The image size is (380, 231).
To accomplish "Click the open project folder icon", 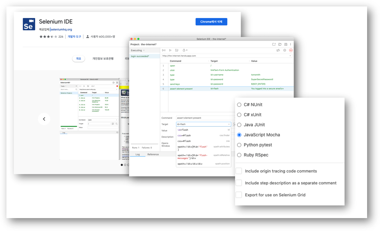I will [x=280, y=45].
